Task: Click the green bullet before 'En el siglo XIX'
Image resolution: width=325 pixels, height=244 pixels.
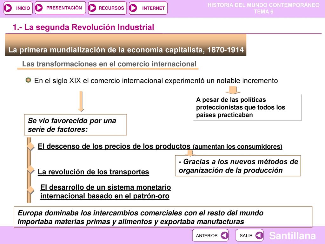Action: [x=28, y=80]
